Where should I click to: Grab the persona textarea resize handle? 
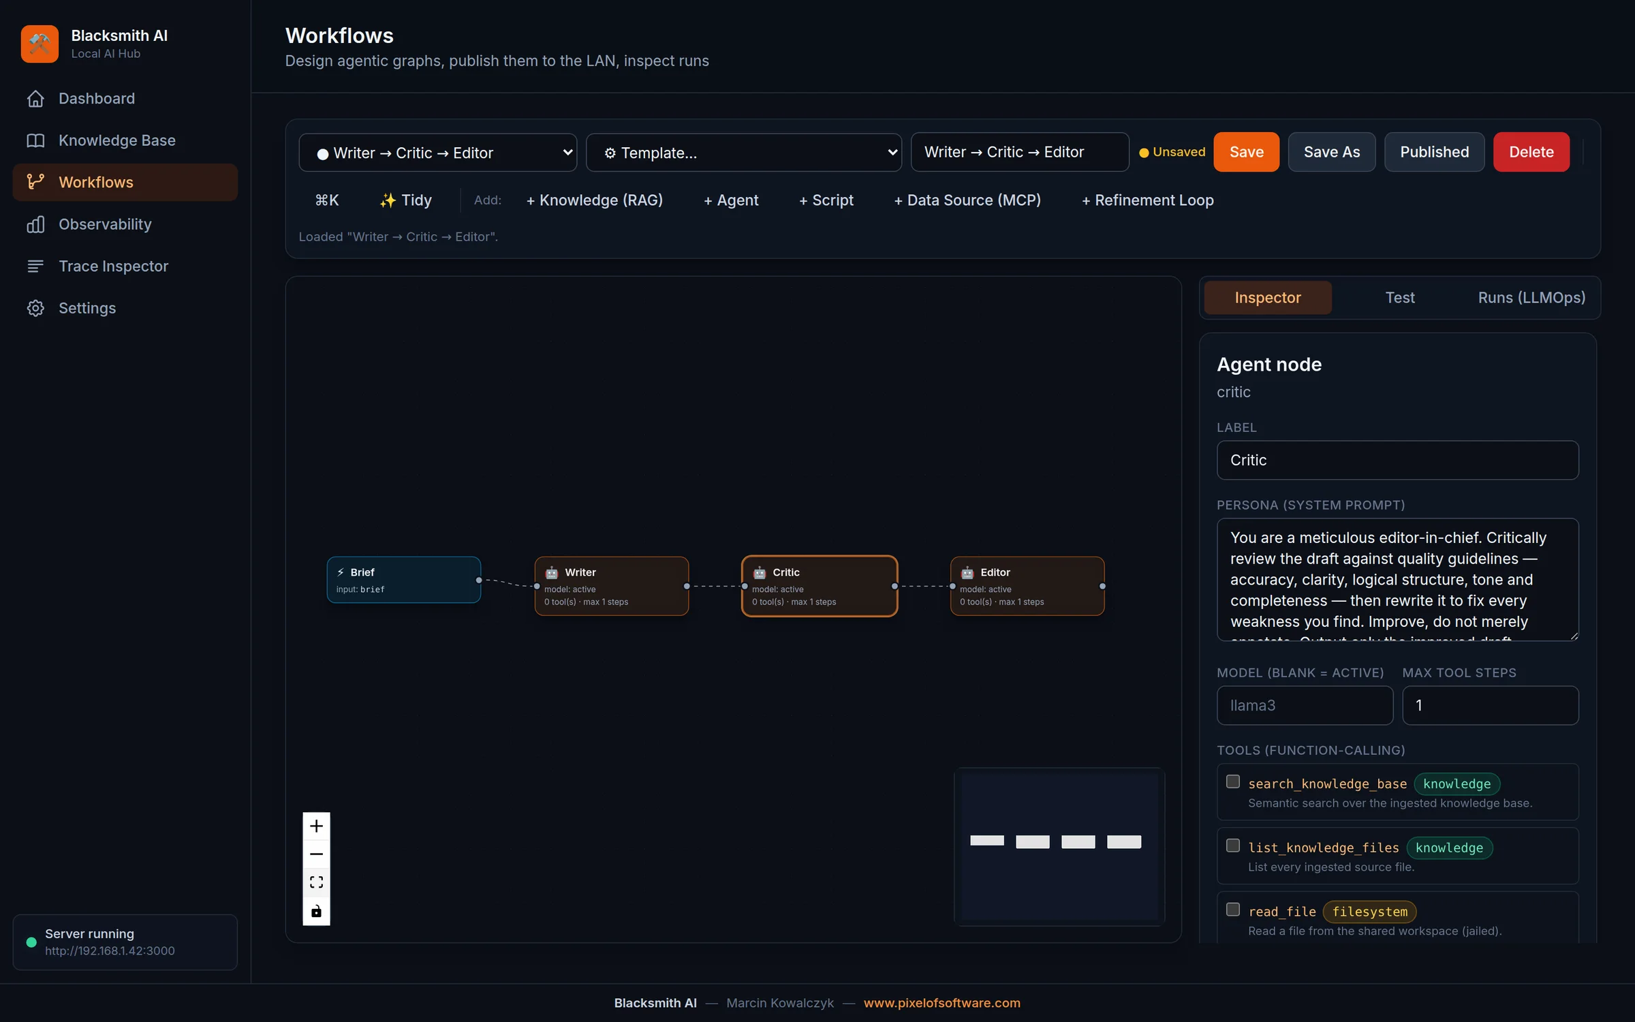click(x=1574, y=636)
